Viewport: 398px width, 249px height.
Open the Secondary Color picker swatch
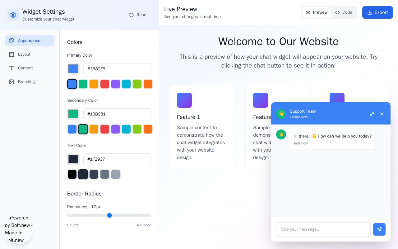click(73, 114)
